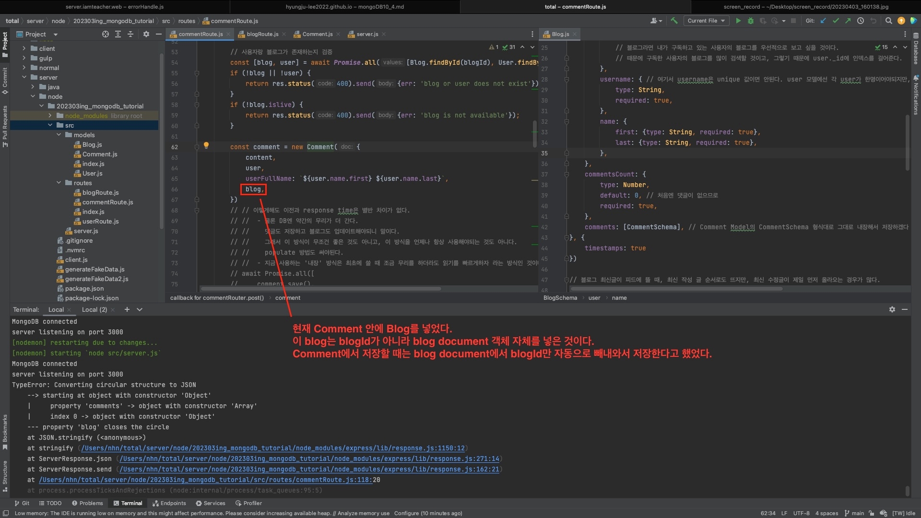Screen dimensions: 921x518
Task: Start debugging with the bug icon
Action: (x=751, y=21)
